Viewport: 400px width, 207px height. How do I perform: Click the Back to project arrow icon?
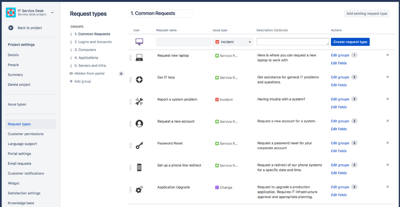[x=11, y=28]
